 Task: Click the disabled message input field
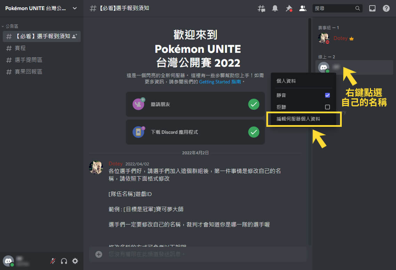pyautogui.click(x=198, y=254)
